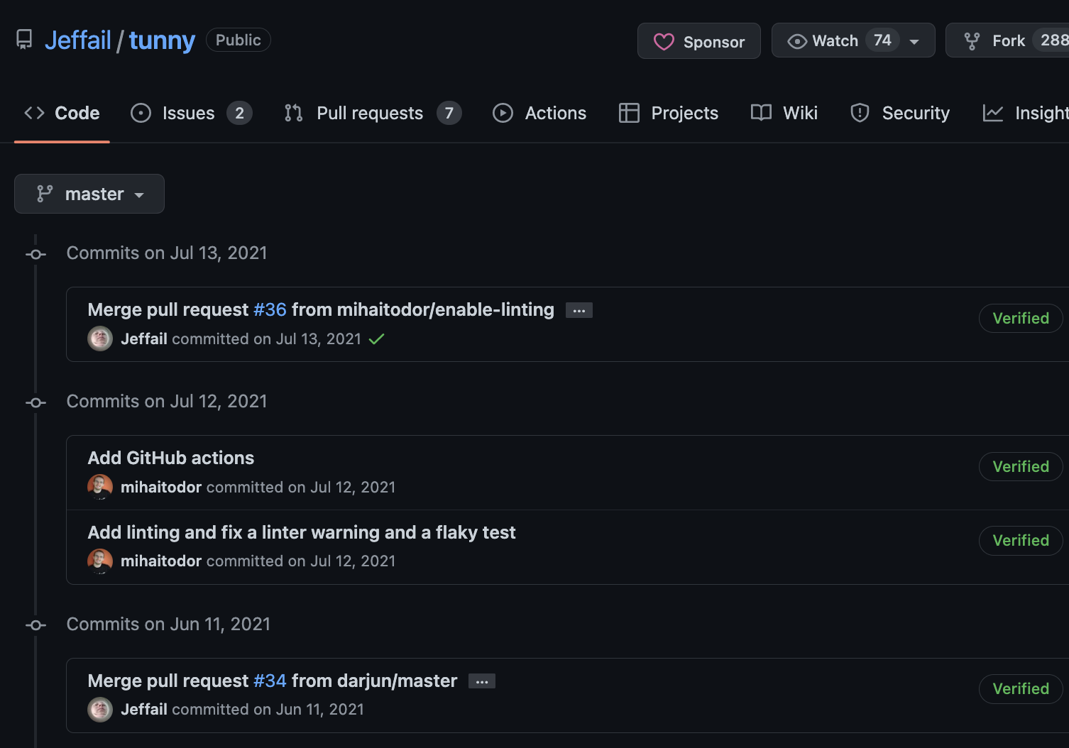The image size is (1069, 748).
Task: Click Jeffail's avatar on the #36 merge commit
Action: coord(100,339)
